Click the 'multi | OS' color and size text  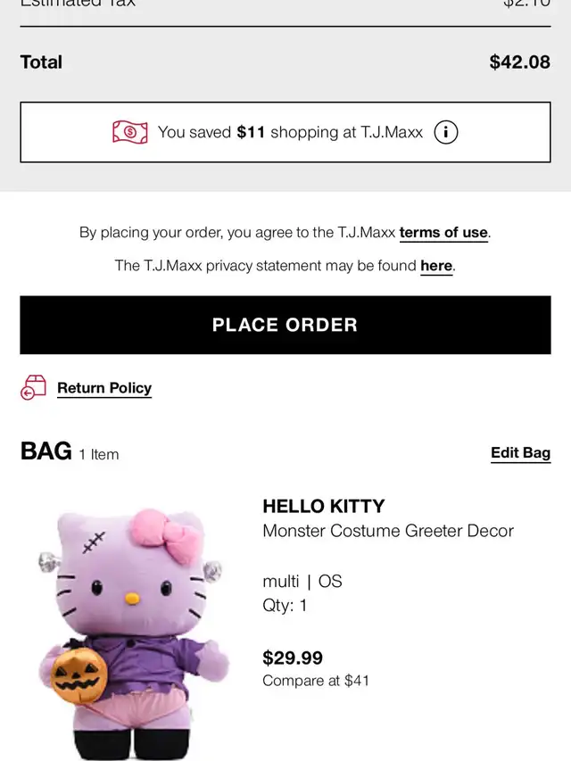[x=302, y=582]
